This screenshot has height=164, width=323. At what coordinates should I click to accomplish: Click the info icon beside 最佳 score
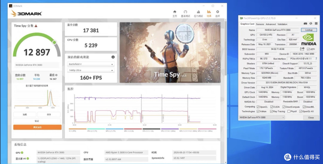pyautogui.click(x=57, y=75)
